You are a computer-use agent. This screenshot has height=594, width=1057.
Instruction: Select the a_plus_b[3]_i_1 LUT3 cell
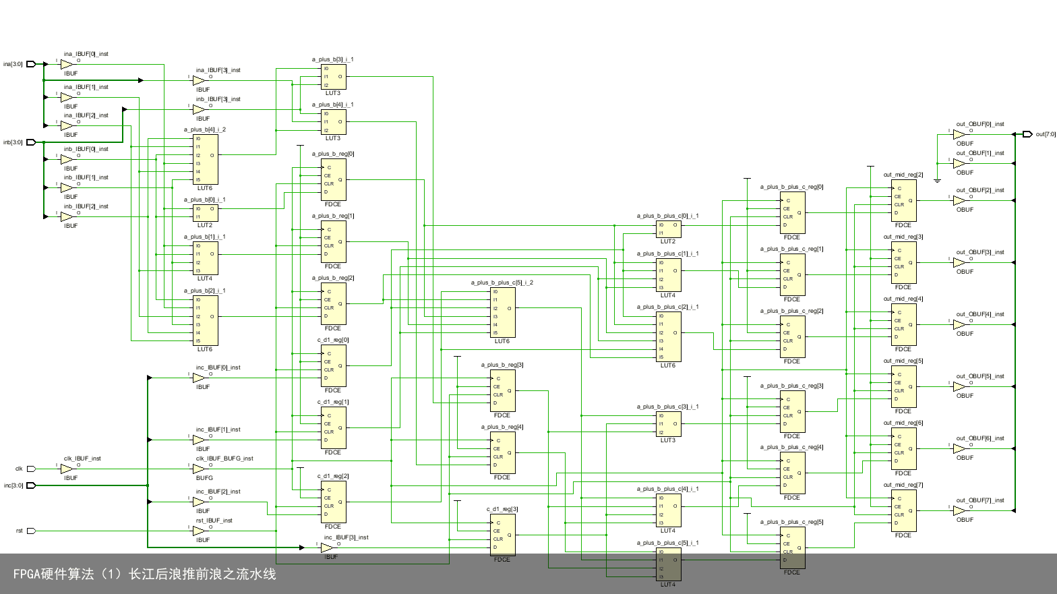point(333,77)
